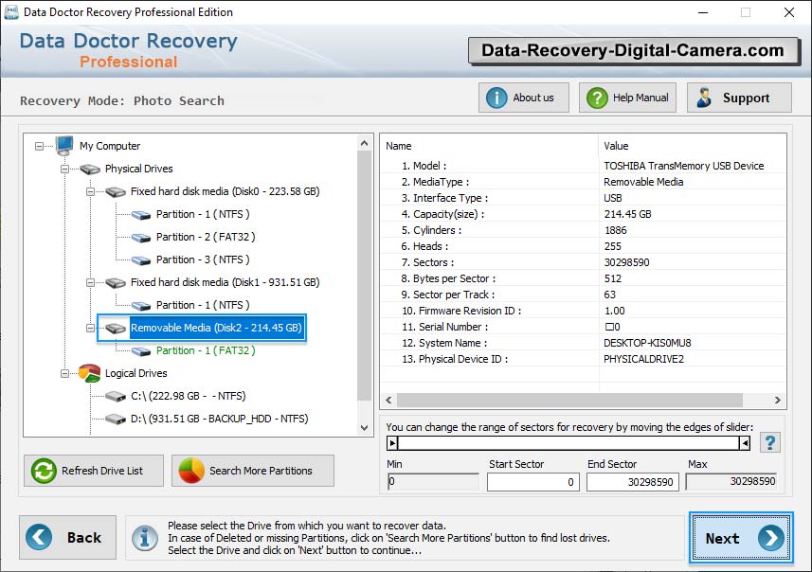This screenshot has height=572, width=812.
Task: Click the drive tree scroll down arrow
Action: [365, 427]
